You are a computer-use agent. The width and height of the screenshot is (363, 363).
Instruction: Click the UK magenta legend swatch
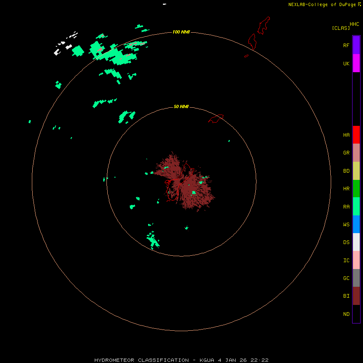click(356, 63)
